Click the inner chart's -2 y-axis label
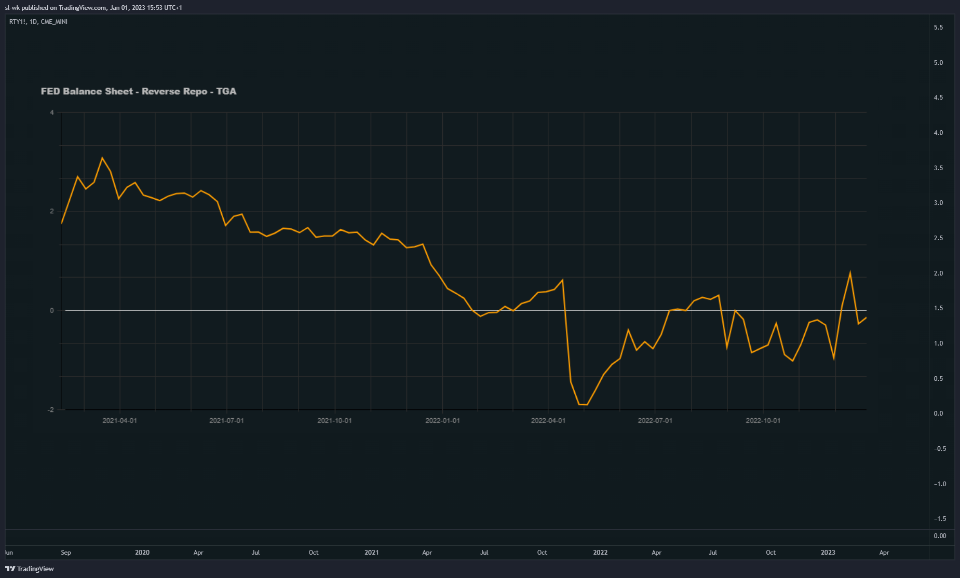Image resolution: width=960 pixels, height=578 pixels. click(x=50, y=410)
